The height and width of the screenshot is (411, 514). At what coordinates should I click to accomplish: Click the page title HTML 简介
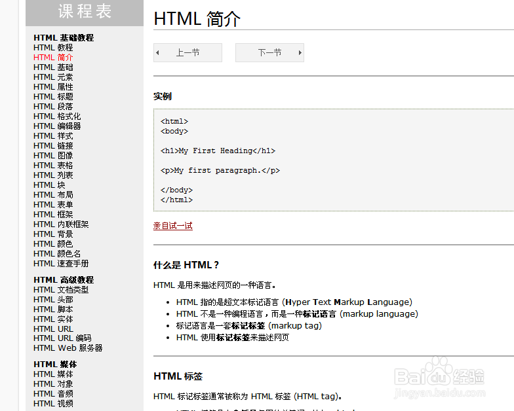[197, 18]
